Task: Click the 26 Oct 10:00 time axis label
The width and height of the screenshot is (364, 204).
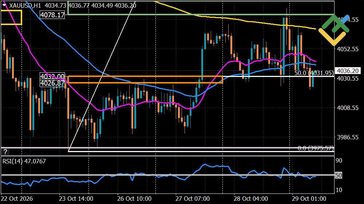Action: (x=134, y=199)
